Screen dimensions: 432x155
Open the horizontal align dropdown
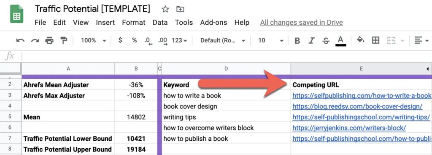(x=421, y=41)
